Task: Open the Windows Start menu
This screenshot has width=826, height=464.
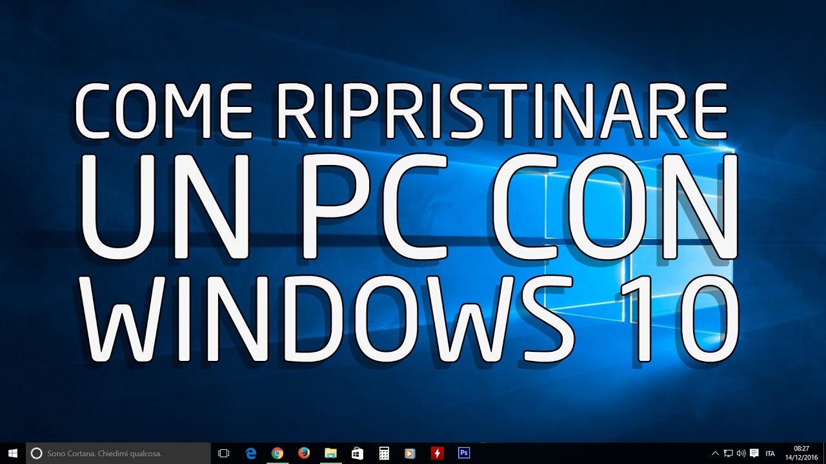Action: [x=12, y=453]
